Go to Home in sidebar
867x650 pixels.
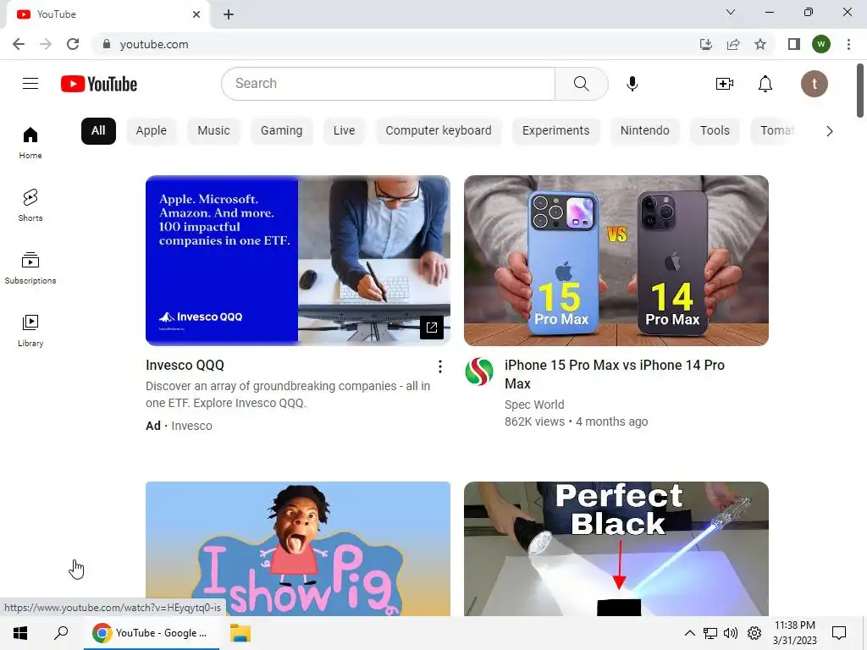click(30, 143)
